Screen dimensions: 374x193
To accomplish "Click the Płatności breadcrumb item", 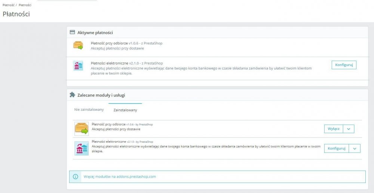I will [25, 5].
